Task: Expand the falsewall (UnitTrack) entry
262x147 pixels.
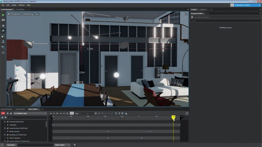Action: click(5, 122)
